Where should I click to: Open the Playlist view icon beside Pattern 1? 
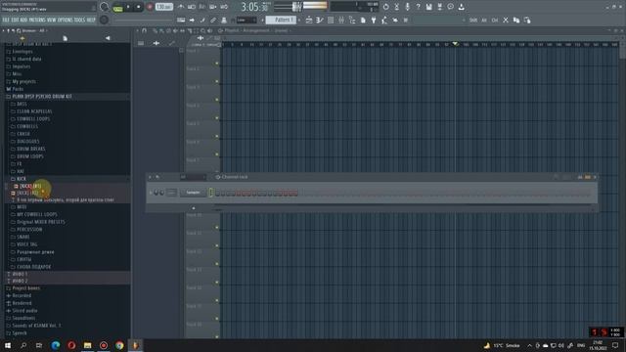tap(309, 20)
